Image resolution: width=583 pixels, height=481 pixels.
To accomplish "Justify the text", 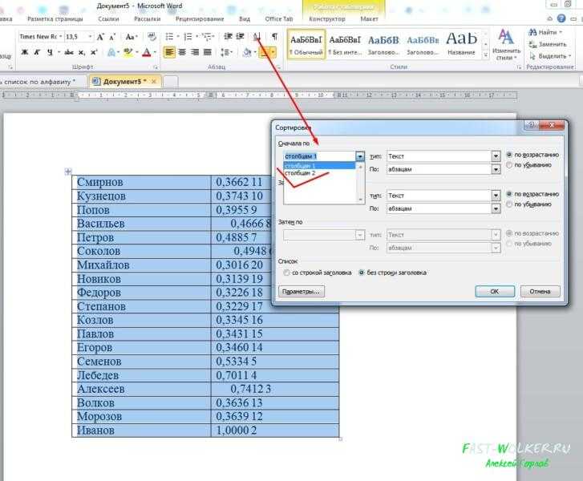I will coord(208,52).
